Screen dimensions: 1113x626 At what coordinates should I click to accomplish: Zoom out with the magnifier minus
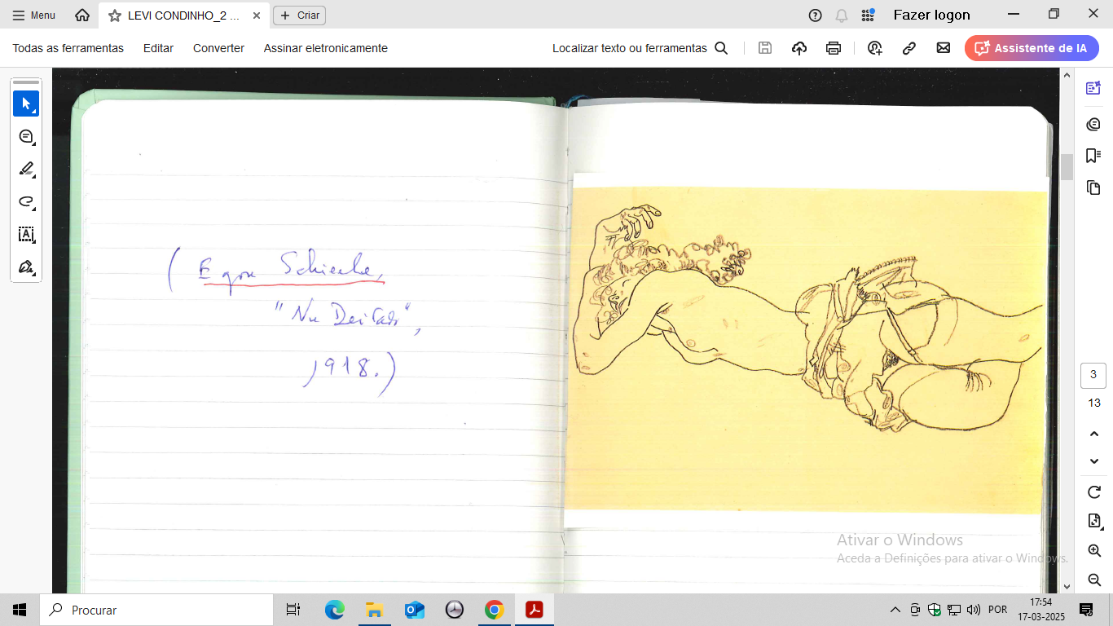point(1094,580)
